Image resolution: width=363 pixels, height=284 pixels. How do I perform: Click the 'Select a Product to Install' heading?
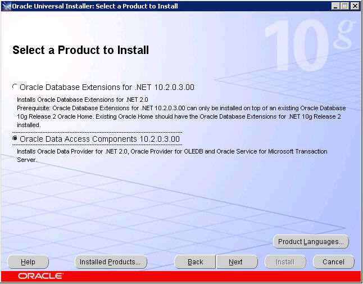point(80,50)
